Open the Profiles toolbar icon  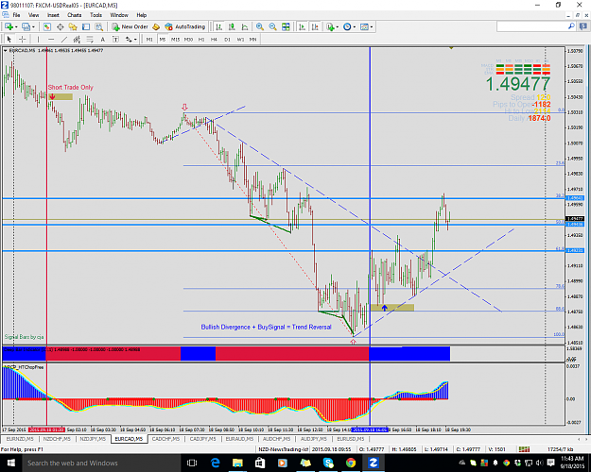tap(26, 26)
